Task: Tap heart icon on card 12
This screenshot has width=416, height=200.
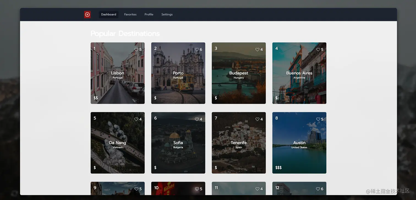Action: [318, 189]
